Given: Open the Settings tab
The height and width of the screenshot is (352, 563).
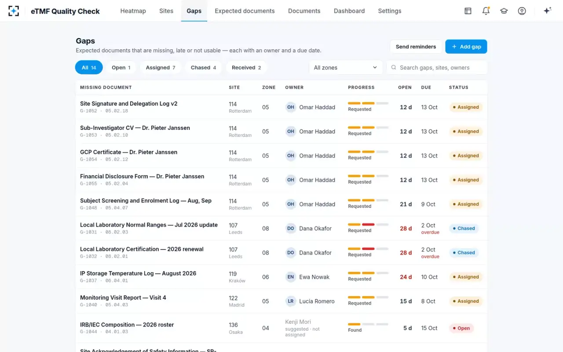Looking at the screenshot, I should [x=390, y=11].
